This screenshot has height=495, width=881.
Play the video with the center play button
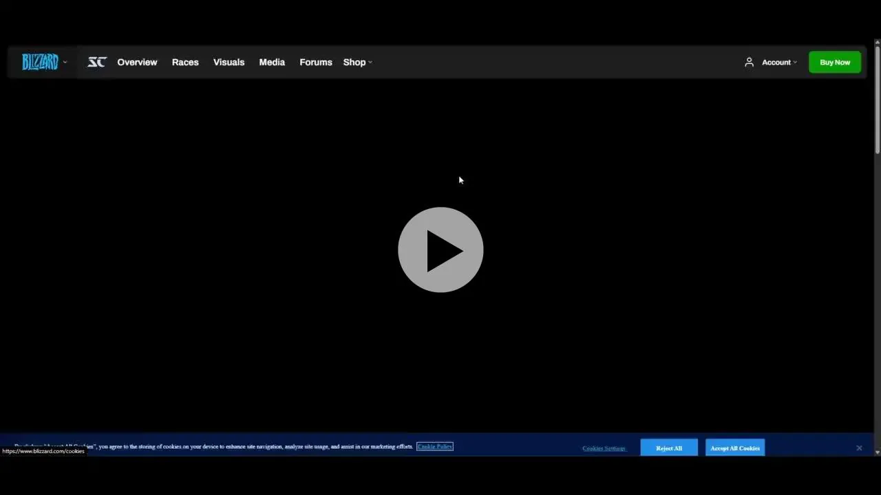[x=440, y=250]
